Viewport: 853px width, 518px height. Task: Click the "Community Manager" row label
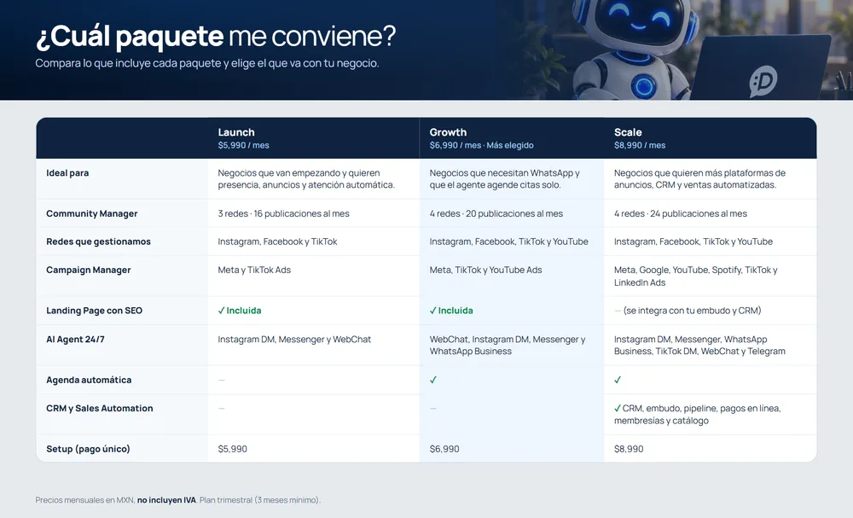[92, 214]
